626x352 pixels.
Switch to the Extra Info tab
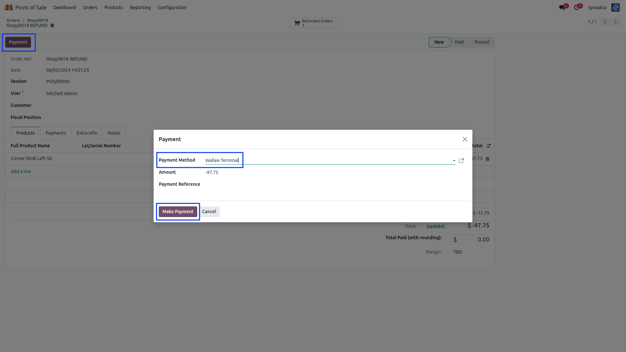pyautogui.click(x=87, y=133)
